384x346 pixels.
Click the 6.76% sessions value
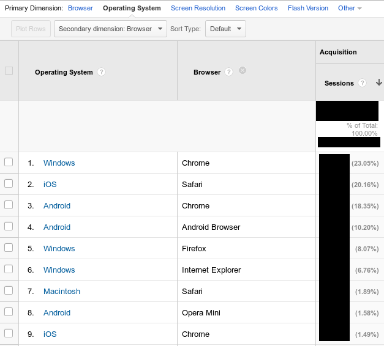point(367,270)
